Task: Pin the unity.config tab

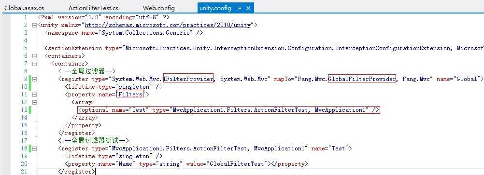Action: 239,8
